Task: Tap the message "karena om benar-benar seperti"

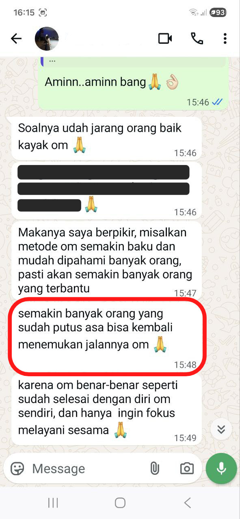Action: (x=106, y=410)
